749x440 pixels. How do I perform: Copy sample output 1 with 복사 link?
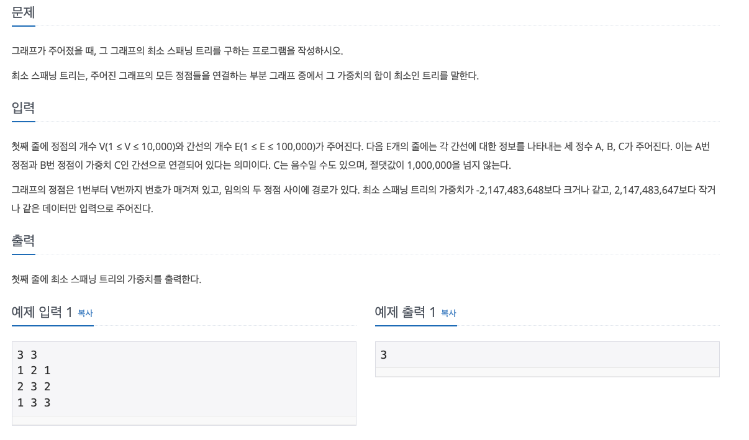pyautogui.click(x=448, y=313)
